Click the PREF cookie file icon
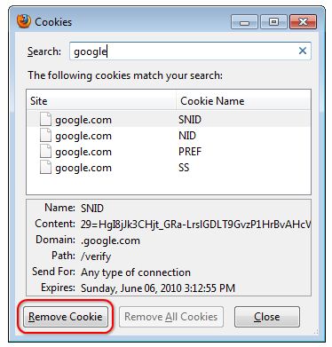332x347 pixels. 45,152
